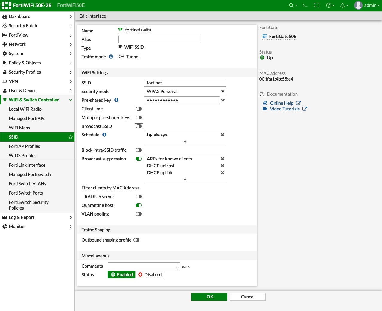Favorite the SSID menu with star icon
The height and width of the screenshot is (311, 382).
coord(71,137)
